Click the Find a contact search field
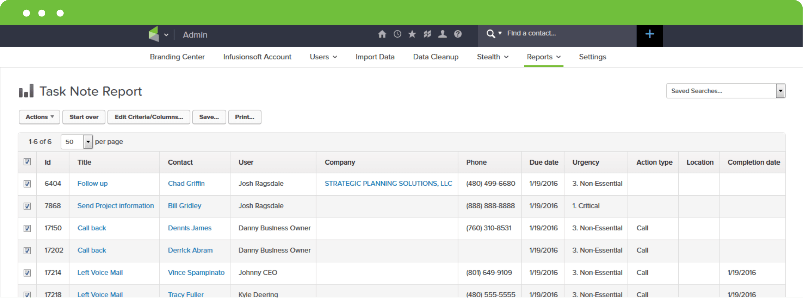 [561, 34]
